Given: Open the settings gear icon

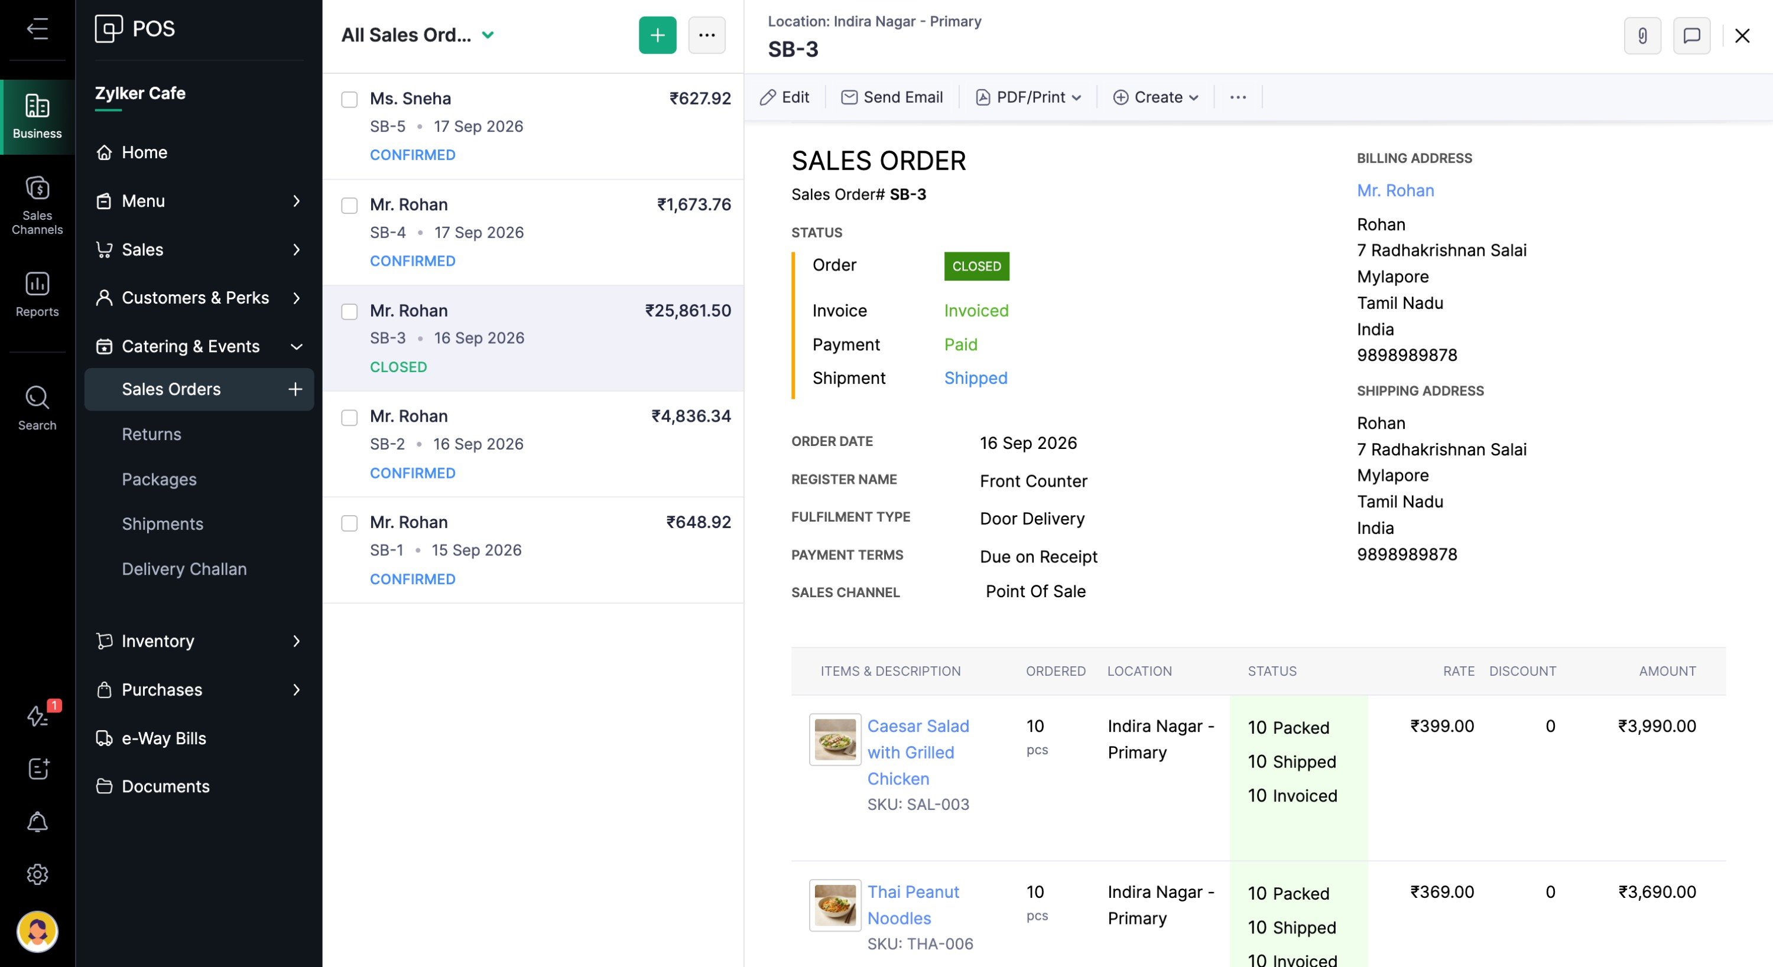Looking at the screenshot, I should pos(37,874).
